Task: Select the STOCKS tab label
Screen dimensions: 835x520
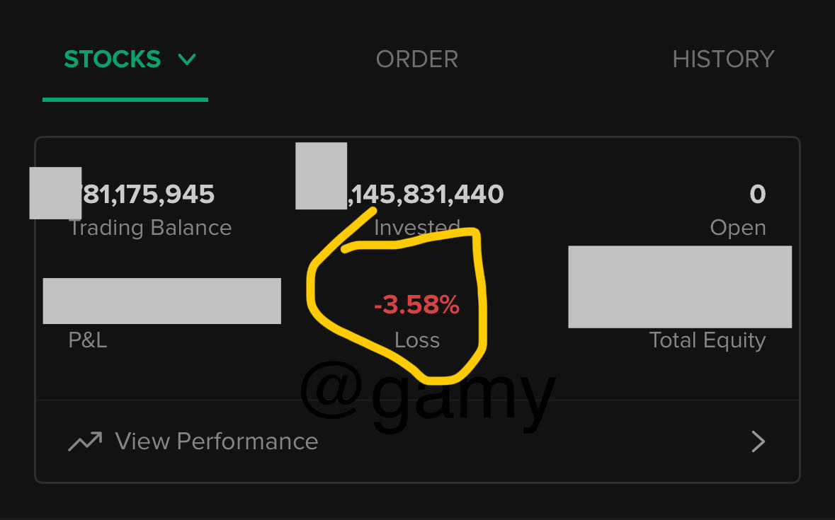Action: [x=113, y=59]
